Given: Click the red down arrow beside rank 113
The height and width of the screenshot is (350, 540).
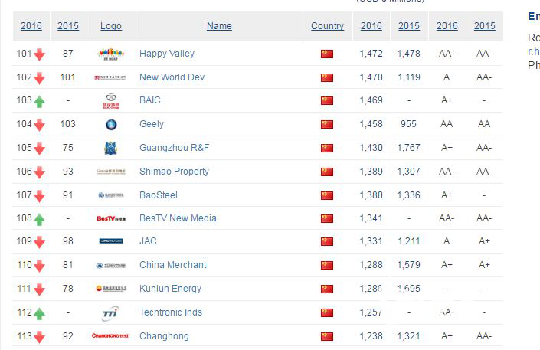Looking at the screenshot, I should tap(39, 337).
